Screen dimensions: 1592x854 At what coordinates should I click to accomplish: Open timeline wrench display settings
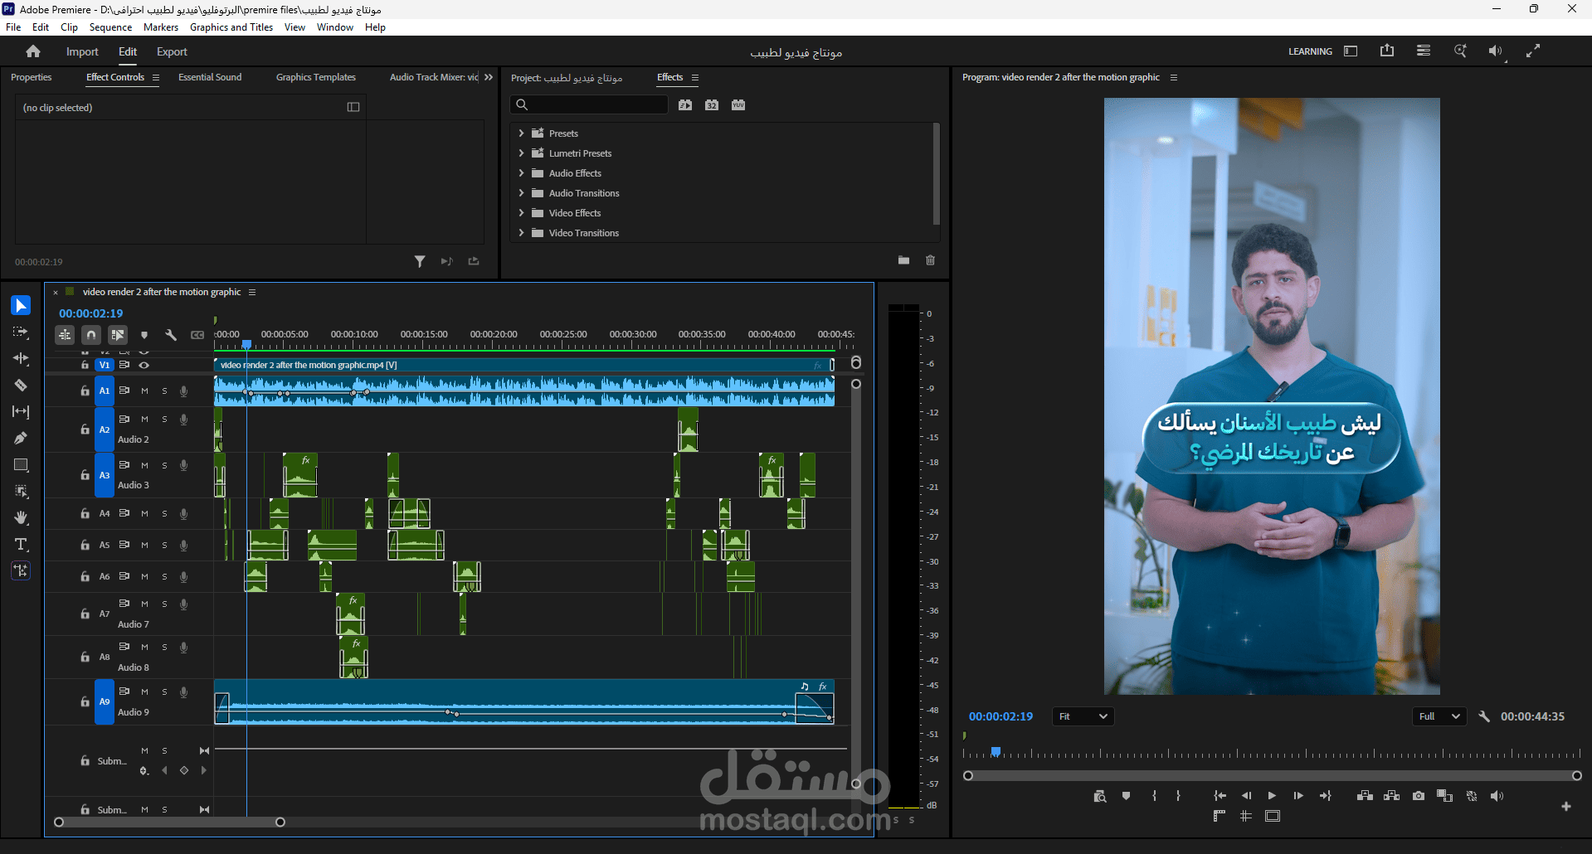pyautogui.click(x=171, y=335)
